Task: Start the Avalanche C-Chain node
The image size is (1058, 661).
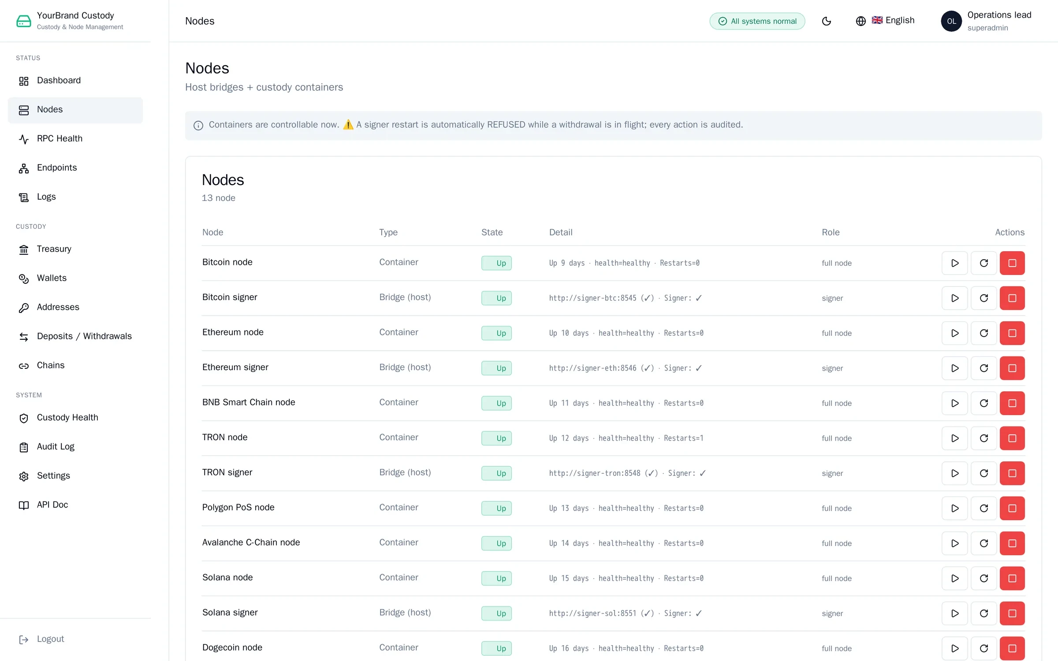Action: [x=954, y=543]
